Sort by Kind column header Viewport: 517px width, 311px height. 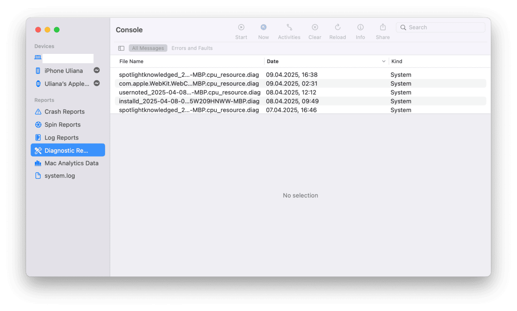coord(397,62)
